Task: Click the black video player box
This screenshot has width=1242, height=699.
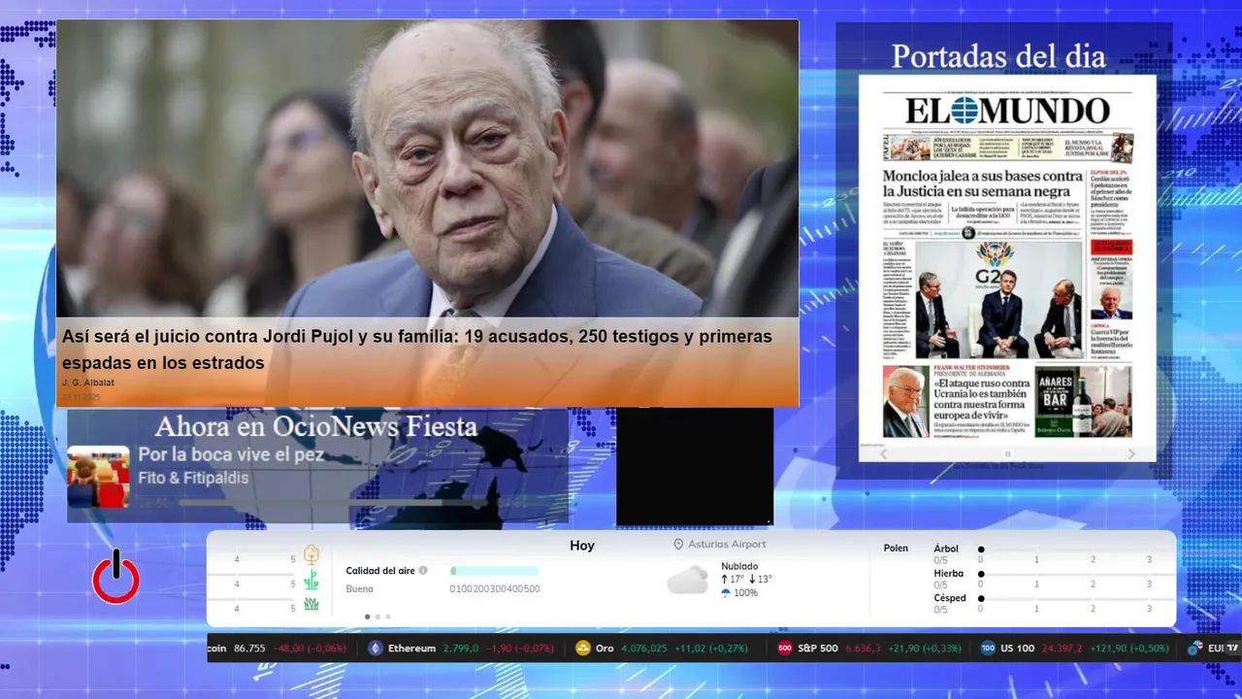Action: [695, 466]
